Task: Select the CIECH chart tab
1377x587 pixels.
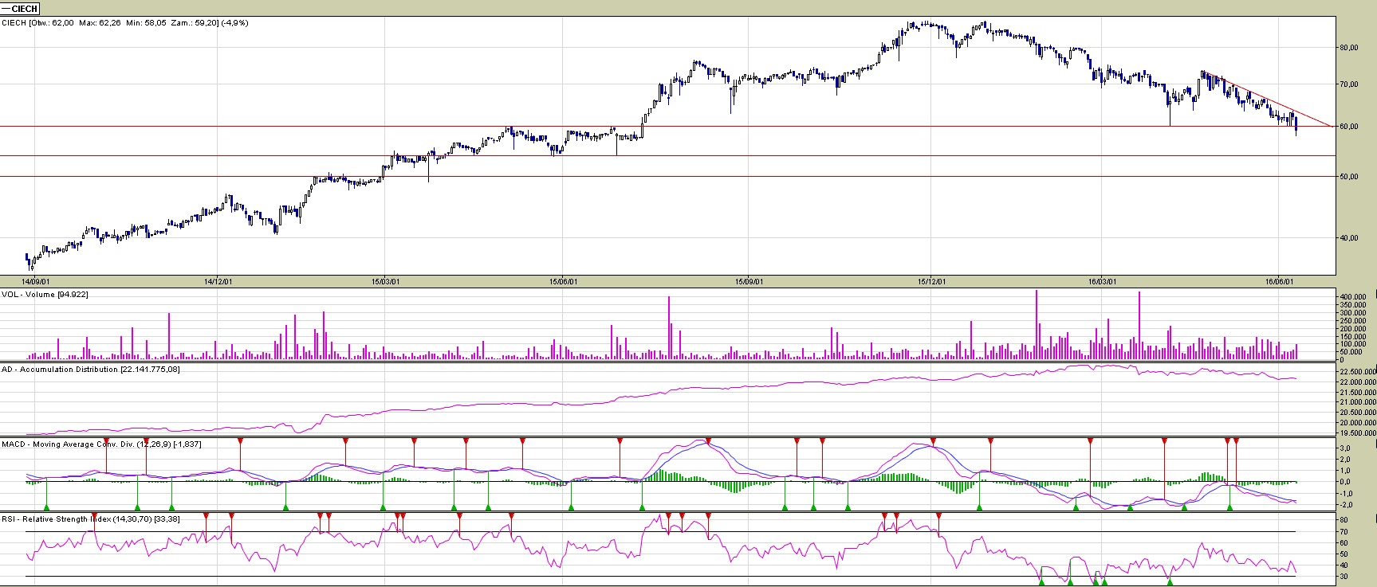Action: [20, 8]
